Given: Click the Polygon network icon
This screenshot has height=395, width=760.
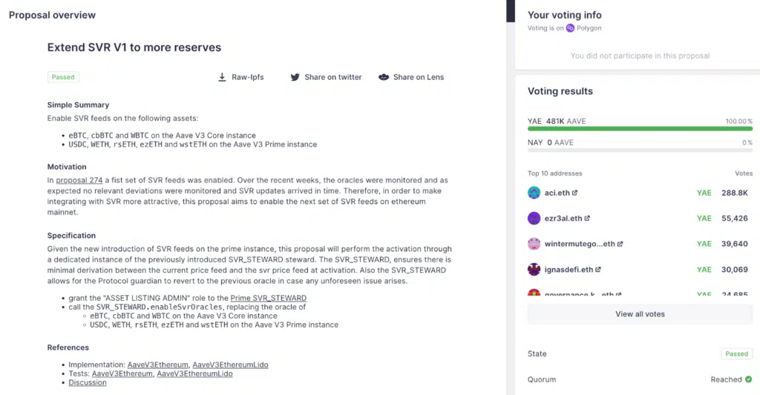Looking at the screenshot, I should coord(570,28).
